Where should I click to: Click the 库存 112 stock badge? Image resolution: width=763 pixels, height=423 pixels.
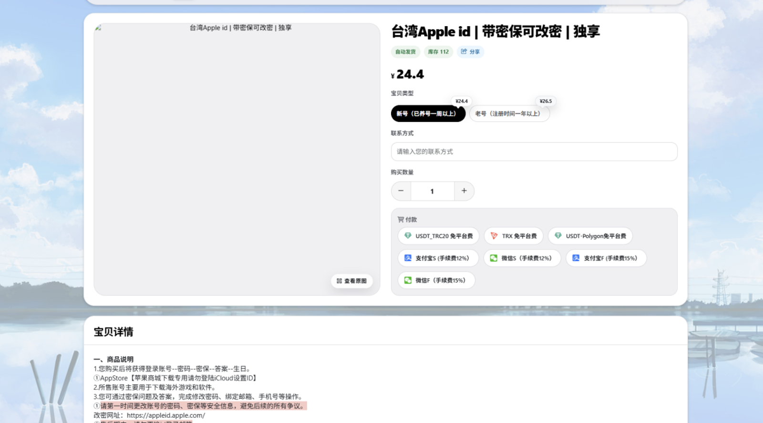click(x=438, y=52)
